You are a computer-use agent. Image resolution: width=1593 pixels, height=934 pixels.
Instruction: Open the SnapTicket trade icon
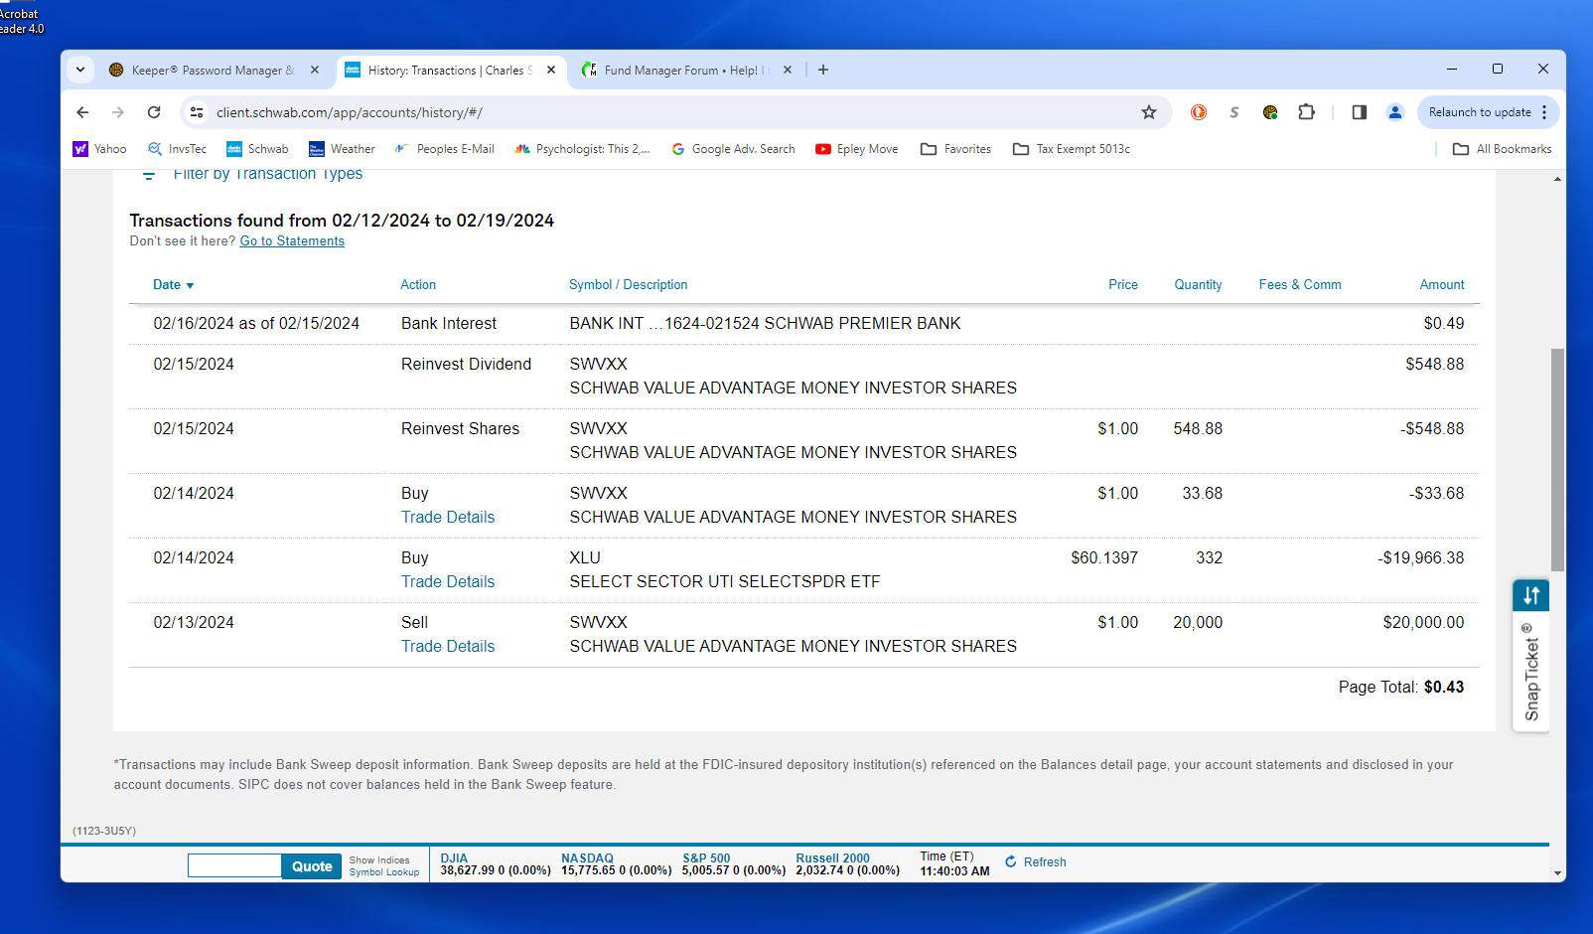1531,595
